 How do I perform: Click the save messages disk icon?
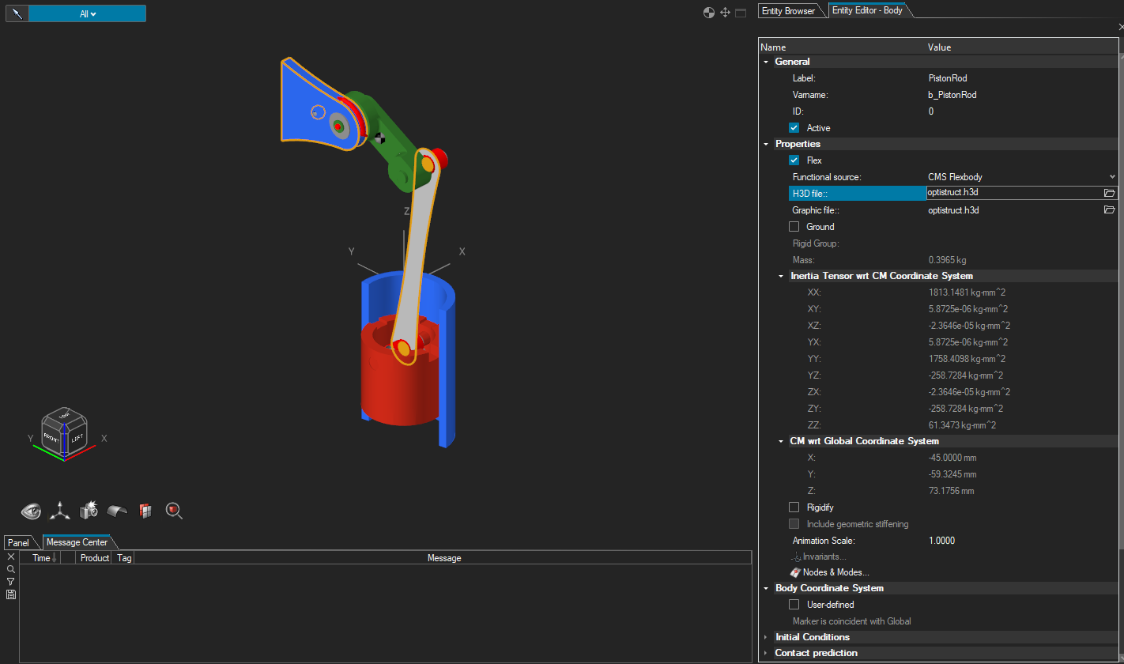10,594
